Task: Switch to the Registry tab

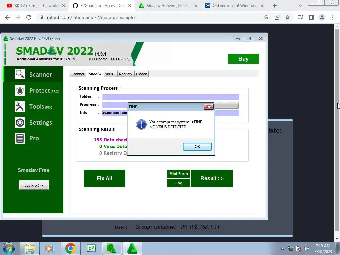Action: [126, 74]
